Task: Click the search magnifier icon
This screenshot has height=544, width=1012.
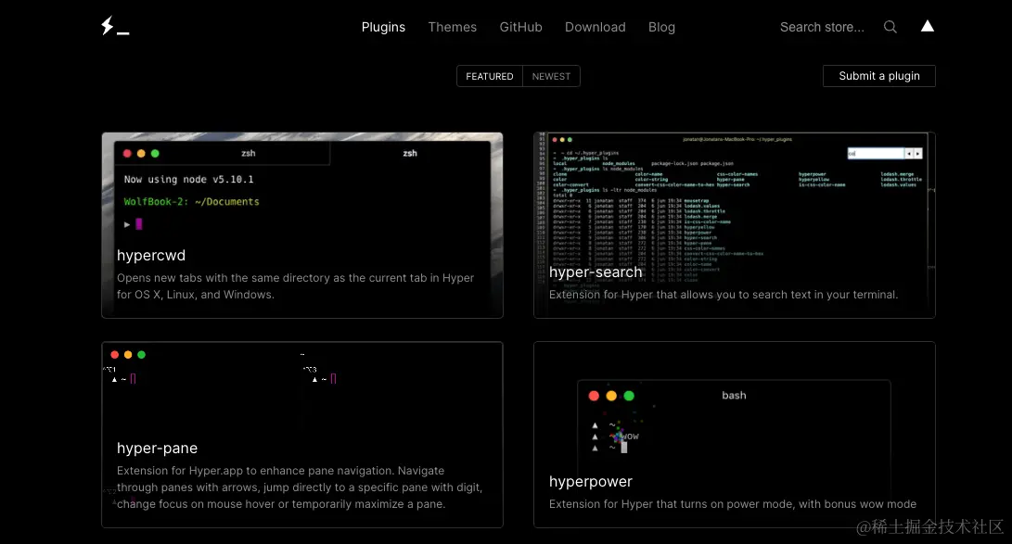Action: [890, 27]
